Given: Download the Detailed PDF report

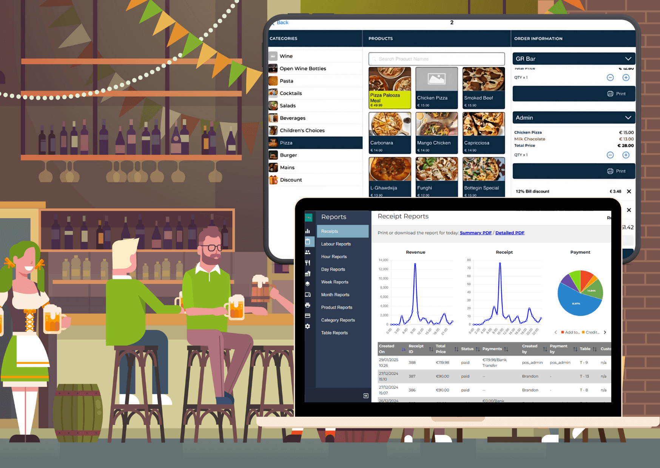Looking at the screenshot, I should click(x=510, y=233).
